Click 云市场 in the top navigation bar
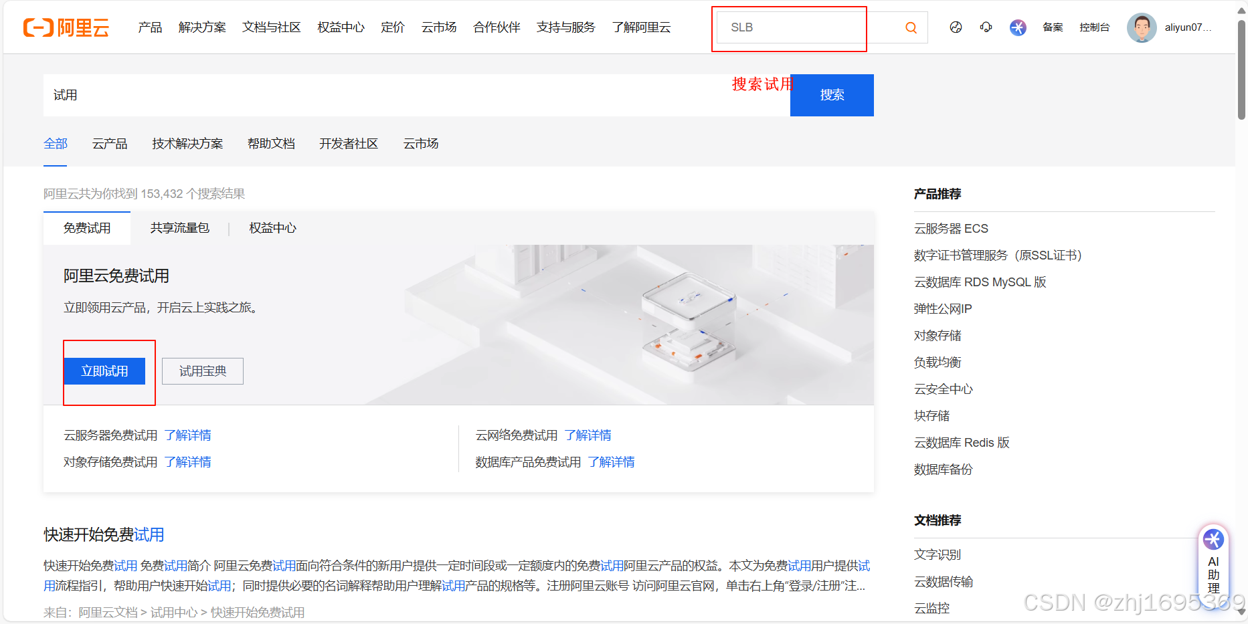 coord(439,27)
